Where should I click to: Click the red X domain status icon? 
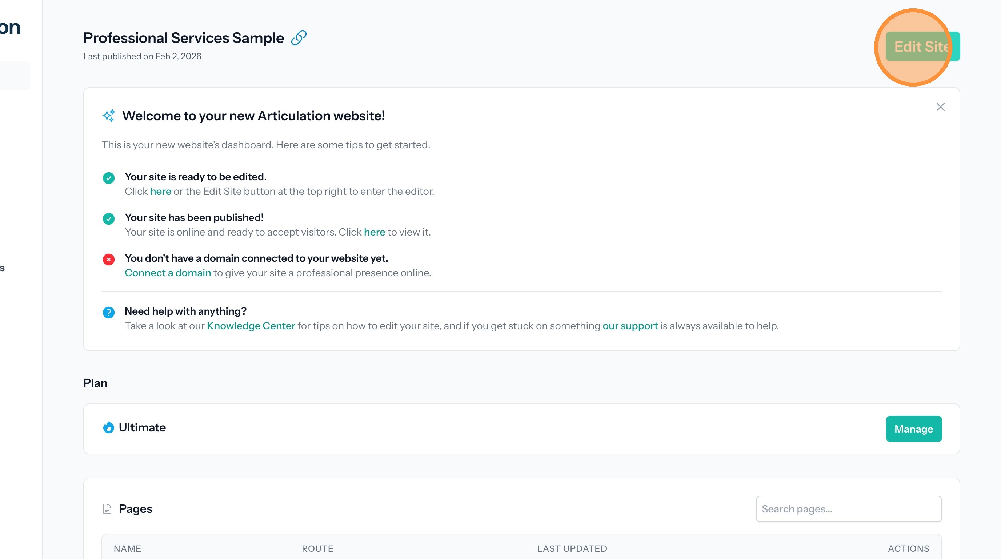(x=108, y=259)
